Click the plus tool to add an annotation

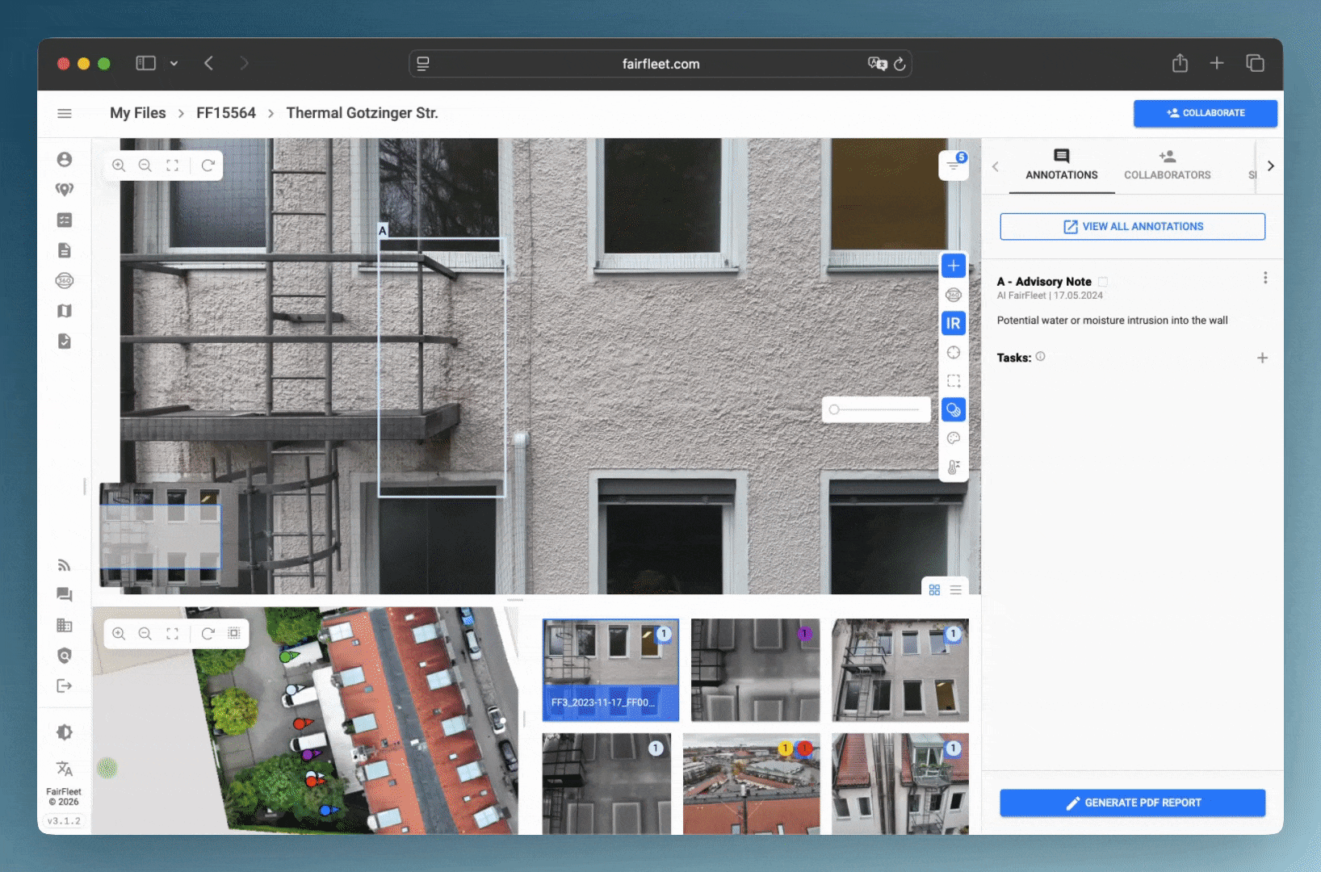pyautogui.click(x=954, y=265)
